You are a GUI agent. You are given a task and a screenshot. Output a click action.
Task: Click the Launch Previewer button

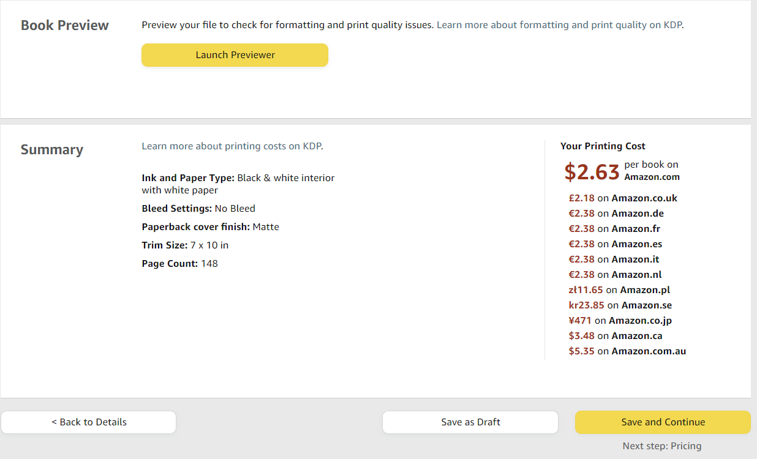[x=235, y=55]
